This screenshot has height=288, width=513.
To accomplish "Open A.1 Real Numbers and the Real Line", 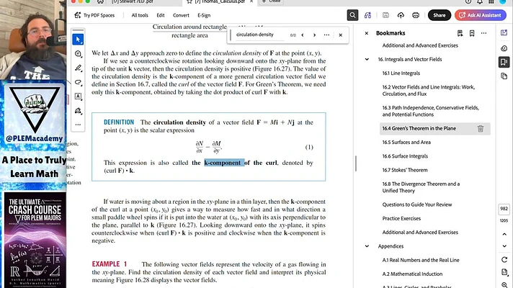I will coord(421,260).
